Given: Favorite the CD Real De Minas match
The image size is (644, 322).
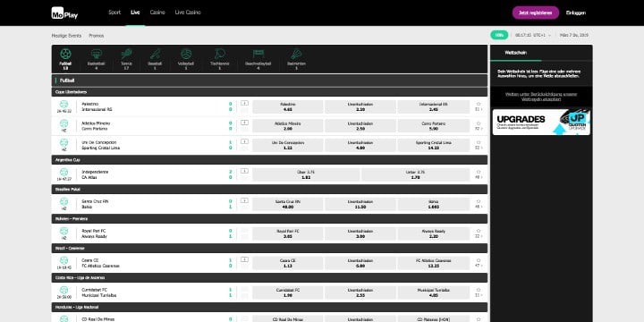Looking at the screenshot, I should [479, 319].
